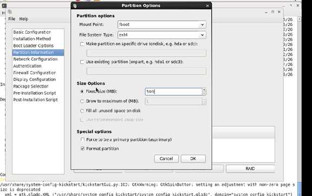The image size is (312, 196).
Task: Enable Make partition on specific drive checkbox
Action: 82,44
